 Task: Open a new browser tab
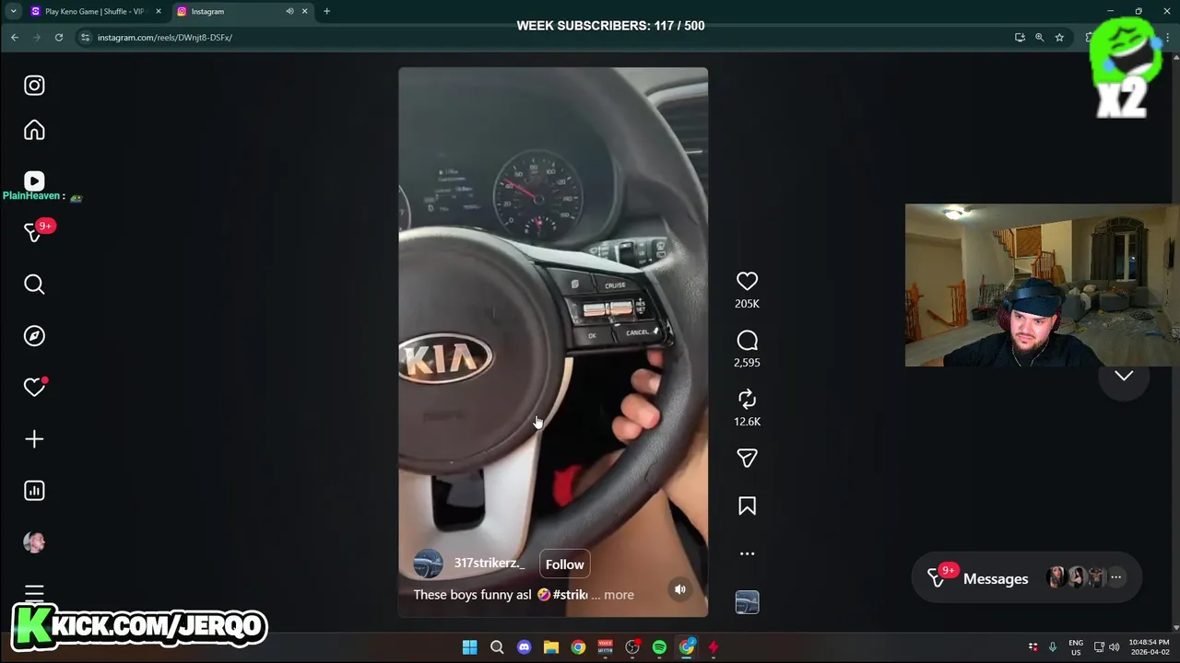326,11
